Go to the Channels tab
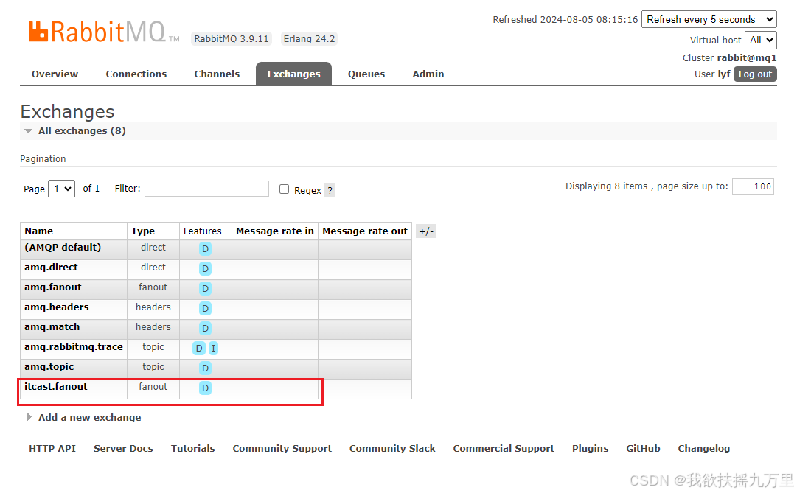The image size is (797, 493). 217,74
